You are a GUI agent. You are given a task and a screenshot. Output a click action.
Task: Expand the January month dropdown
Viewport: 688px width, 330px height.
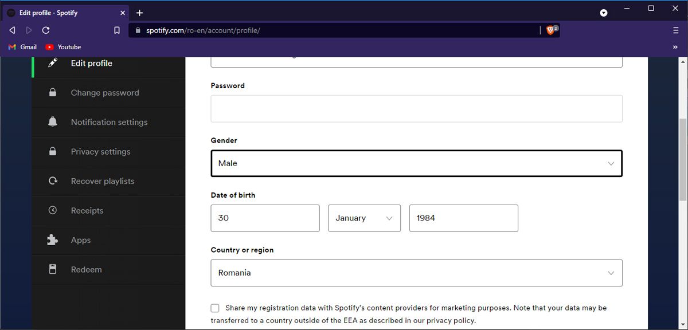364,218
